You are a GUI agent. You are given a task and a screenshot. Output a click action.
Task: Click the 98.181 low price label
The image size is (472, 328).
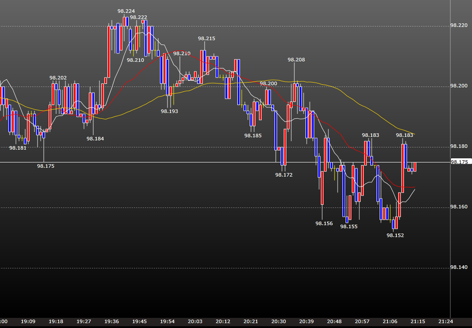18,148
